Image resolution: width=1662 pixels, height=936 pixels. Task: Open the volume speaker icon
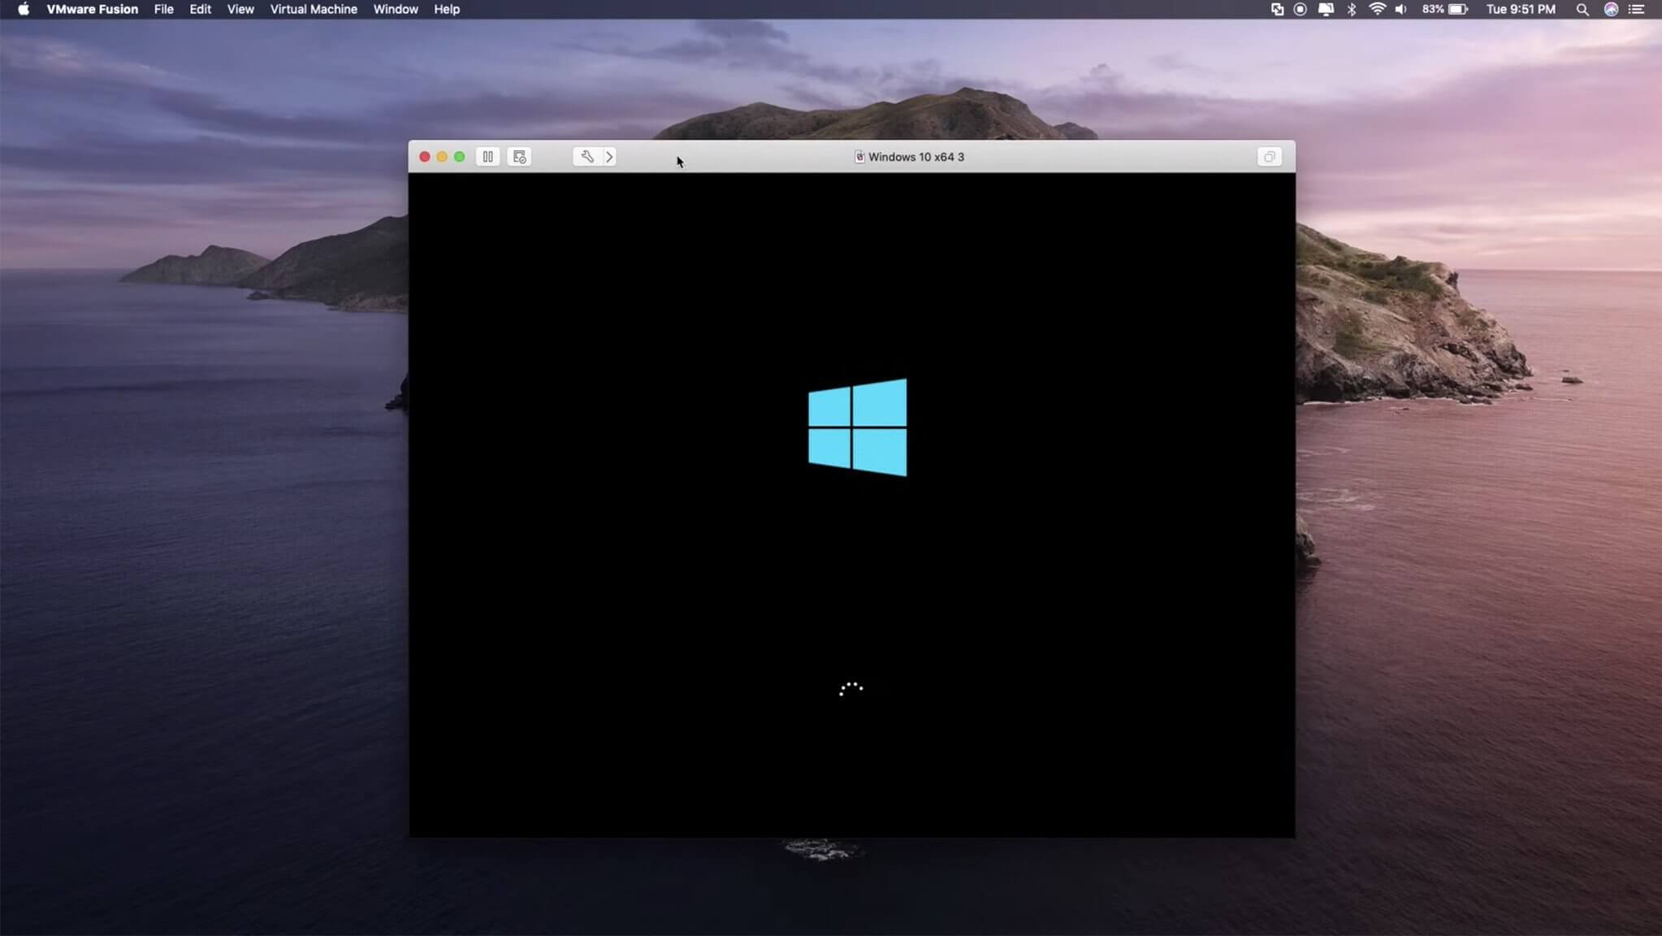coord(1400,9)
